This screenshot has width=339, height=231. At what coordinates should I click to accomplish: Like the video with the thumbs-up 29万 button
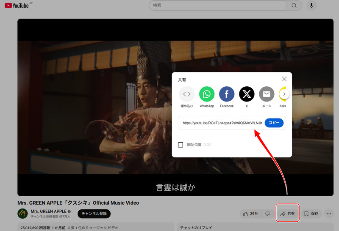point(251,214)
